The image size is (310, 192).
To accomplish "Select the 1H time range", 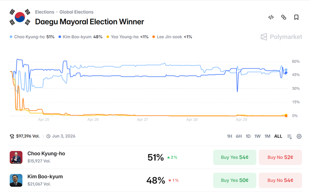I will tap(229, 136).
